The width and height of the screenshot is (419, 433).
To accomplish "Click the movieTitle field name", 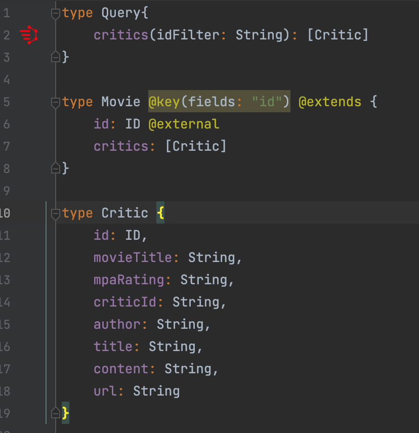I will (x=133, y=257).
